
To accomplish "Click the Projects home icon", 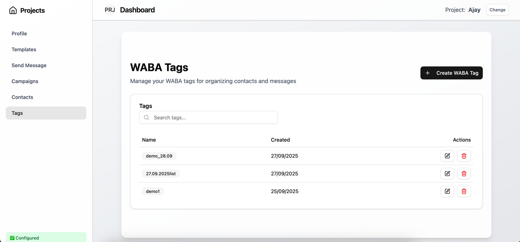I will pos(13,10).
